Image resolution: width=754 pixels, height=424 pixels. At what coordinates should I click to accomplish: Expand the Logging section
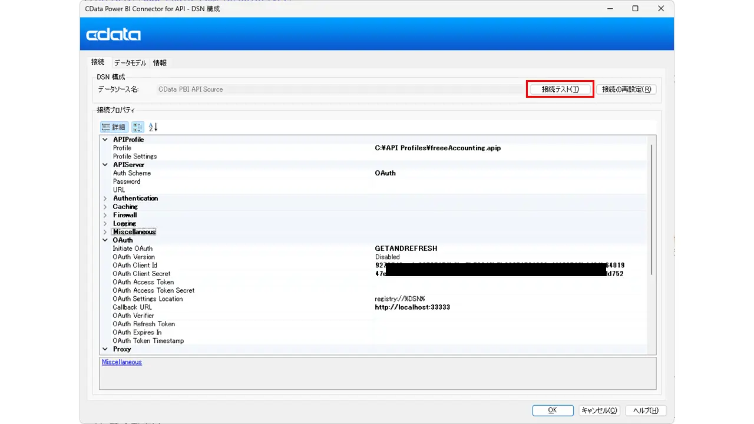coord(105,224)
